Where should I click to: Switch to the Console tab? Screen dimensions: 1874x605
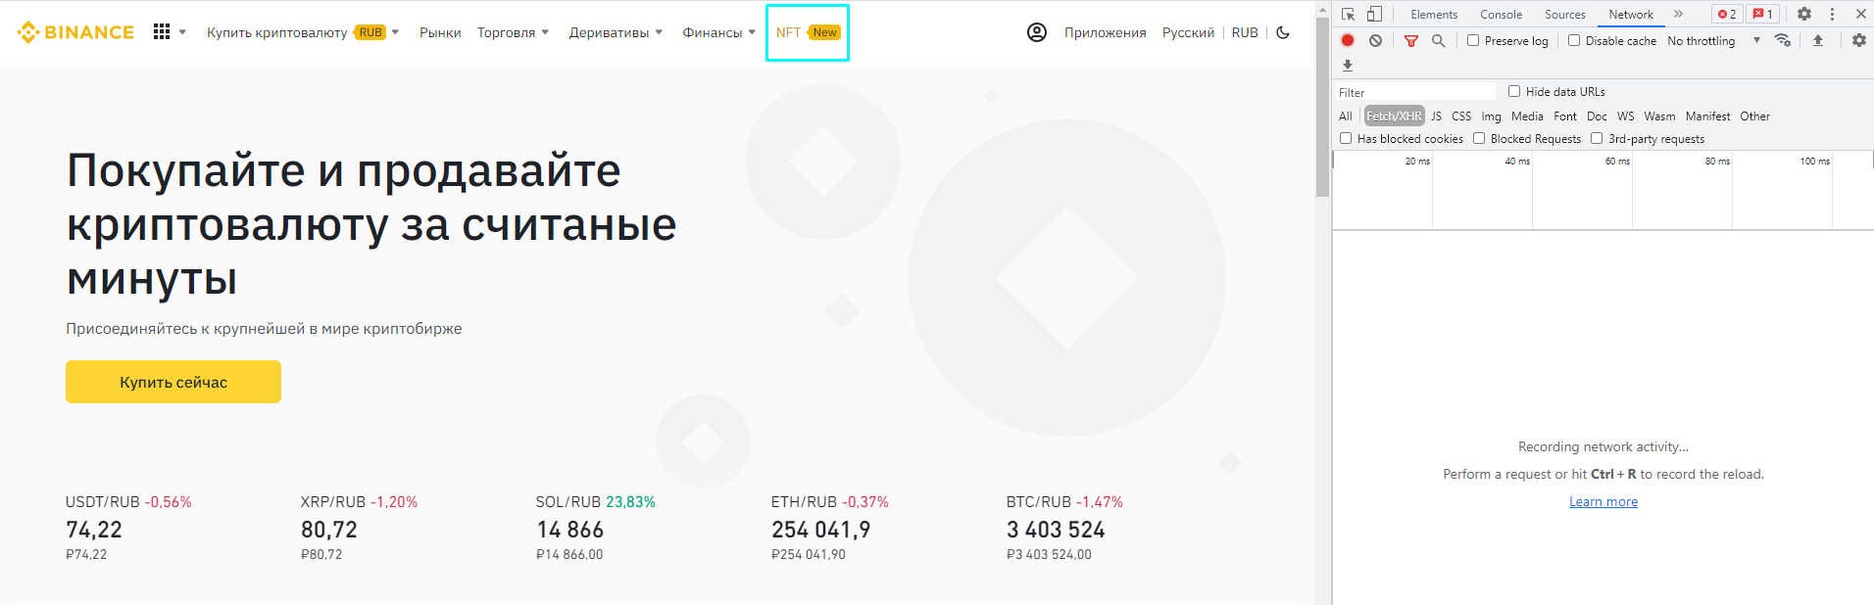[1501, 14]
